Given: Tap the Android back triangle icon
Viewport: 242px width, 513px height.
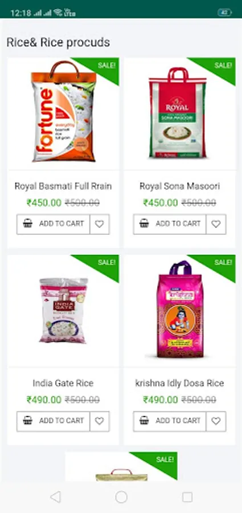Looking at the screenshot, I should click(x=56, y=497).
